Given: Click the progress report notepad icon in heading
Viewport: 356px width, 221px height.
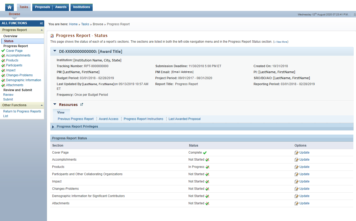Looking at the screenshot, I should (x=52, y=36).
